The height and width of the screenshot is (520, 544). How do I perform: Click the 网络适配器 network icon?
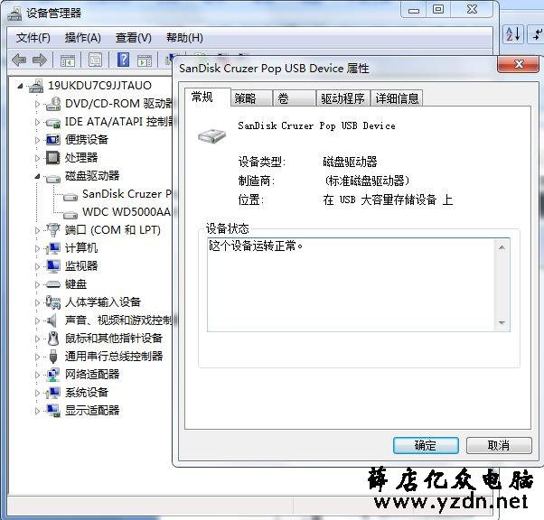[x=53, y=375]
